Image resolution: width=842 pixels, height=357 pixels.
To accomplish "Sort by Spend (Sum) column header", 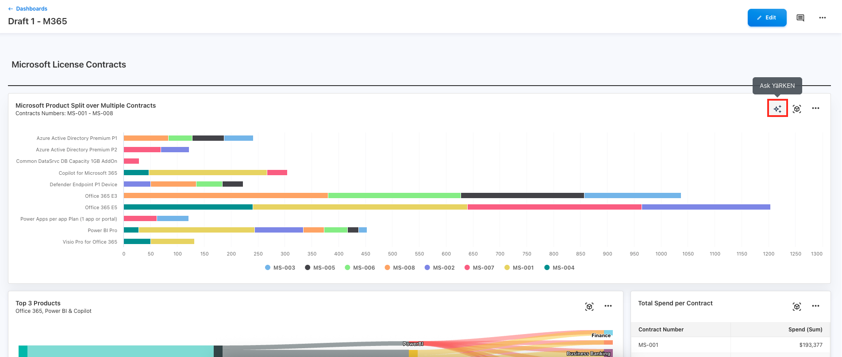I will pyautogui.click(x=805, y=330).
